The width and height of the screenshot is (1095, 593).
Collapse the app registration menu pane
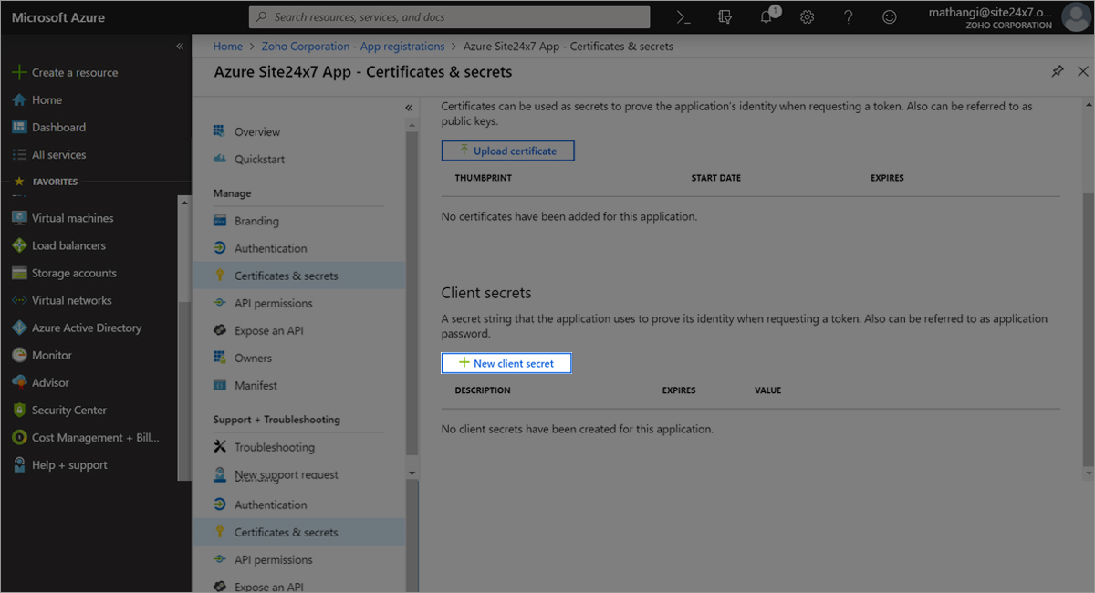click(x=410, y=108)
